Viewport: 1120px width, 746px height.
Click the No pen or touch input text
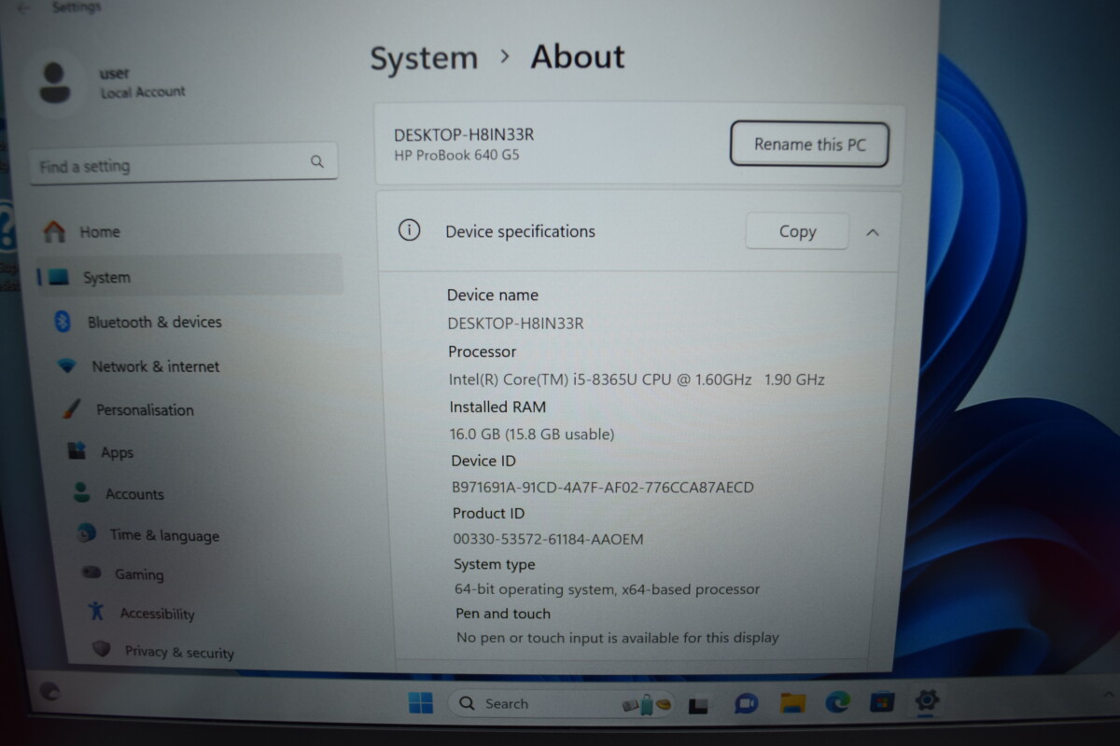tap(617, 638)
